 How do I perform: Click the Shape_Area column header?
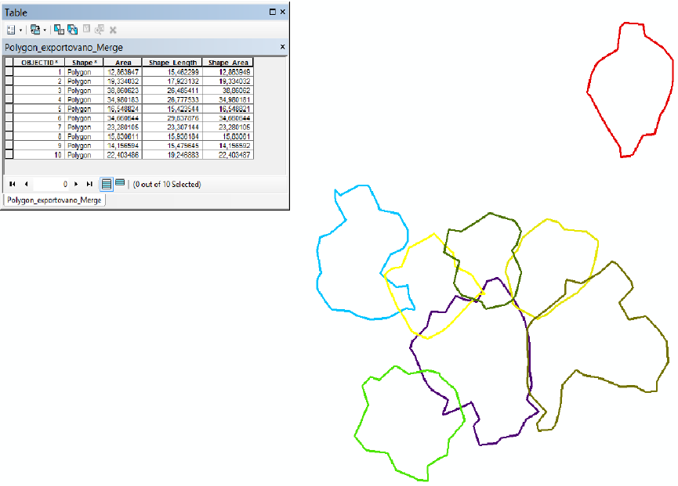click(x=228, y=63)
